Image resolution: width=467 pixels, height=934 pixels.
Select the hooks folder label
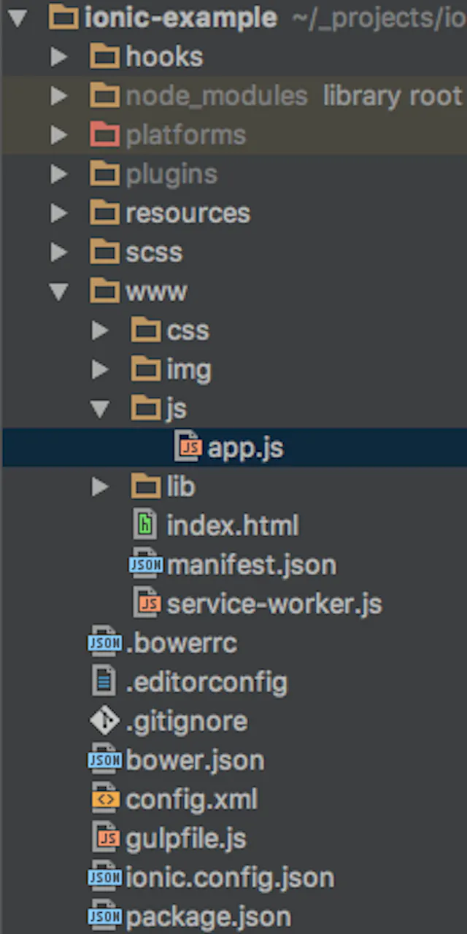[x=164, y=57]
